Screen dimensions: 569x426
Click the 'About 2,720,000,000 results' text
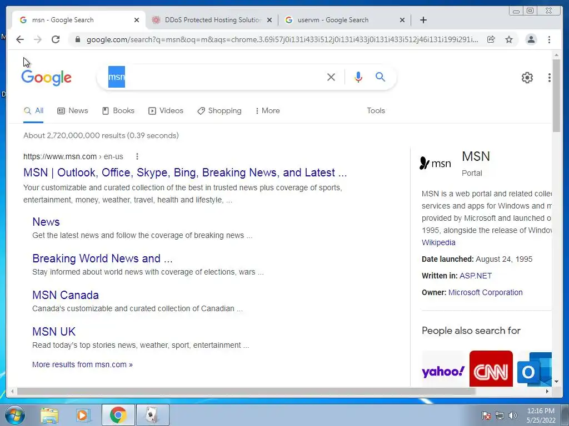tap(101, 135)
